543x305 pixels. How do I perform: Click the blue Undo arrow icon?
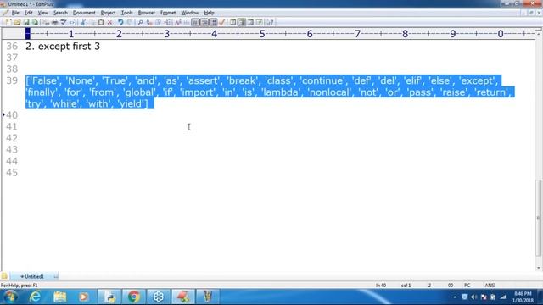[120, 23]
